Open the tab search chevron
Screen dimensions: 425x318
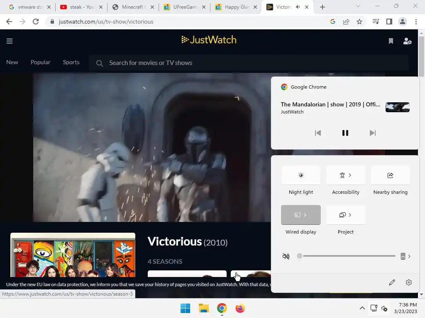point(358,6)
